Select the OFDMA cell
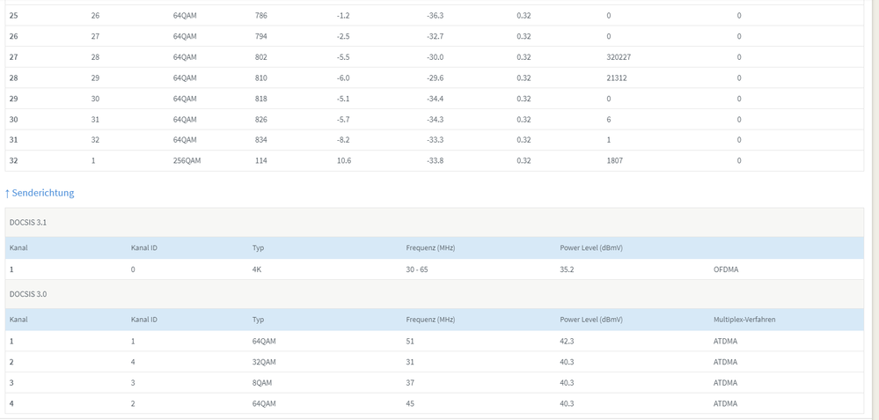 [726, 269]
